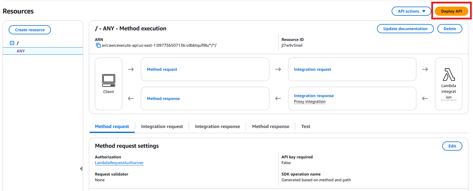
Task: Switch to the Test tab
Action: pyautogui.click(x=306, y=127)
